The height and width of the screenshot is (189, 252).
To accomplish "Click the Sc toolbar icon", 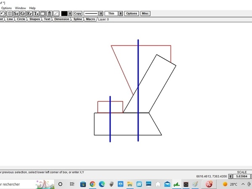I will (x=16, y=13).
